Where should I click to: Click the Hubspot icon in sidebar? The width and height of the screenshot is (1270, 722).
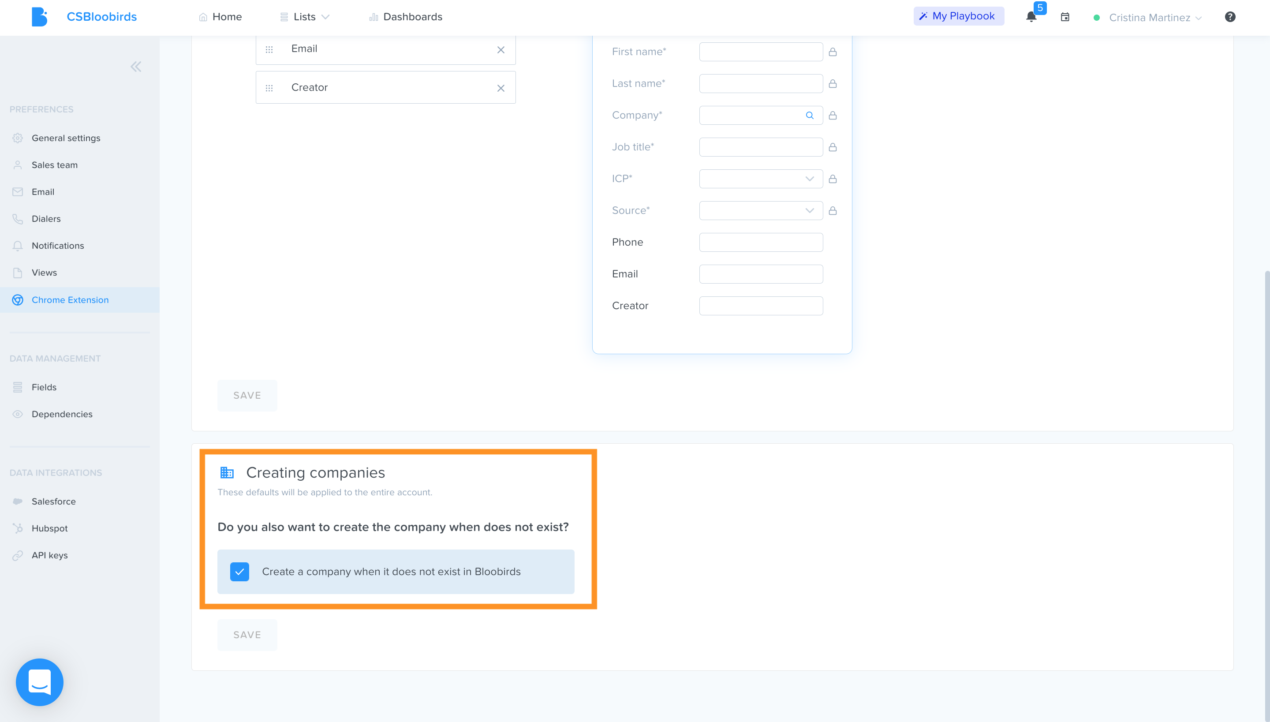click(x=18, y=528)
